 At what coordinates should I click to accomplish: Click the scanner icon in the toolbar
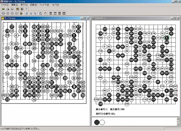(x=8, y=9)
